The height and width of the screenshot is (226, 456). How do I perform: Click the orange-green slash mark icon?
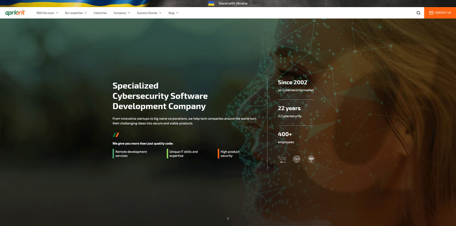116,134
